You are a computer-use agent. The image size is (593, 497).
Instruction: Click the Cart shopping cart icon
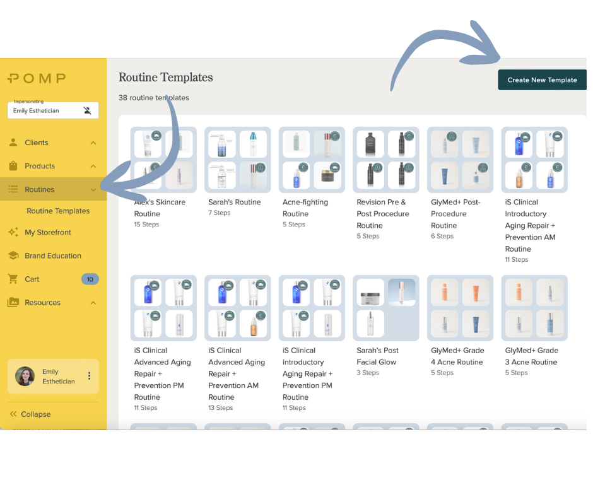click(x=13, y=279)
